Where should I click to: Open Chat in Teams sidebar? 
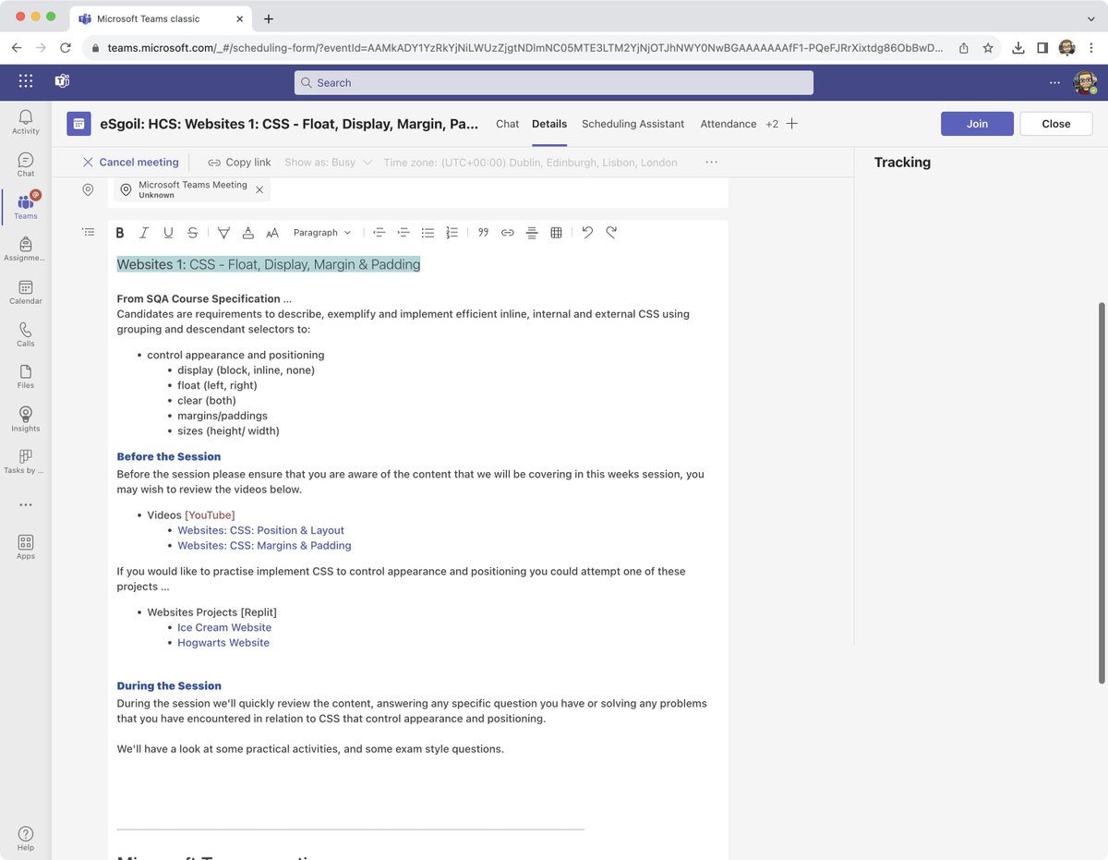tap(25, 164)
